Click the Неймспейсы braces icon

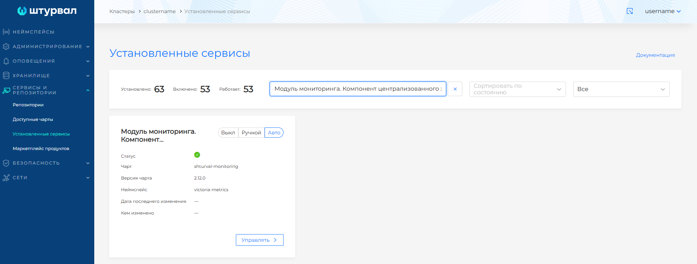6,32
